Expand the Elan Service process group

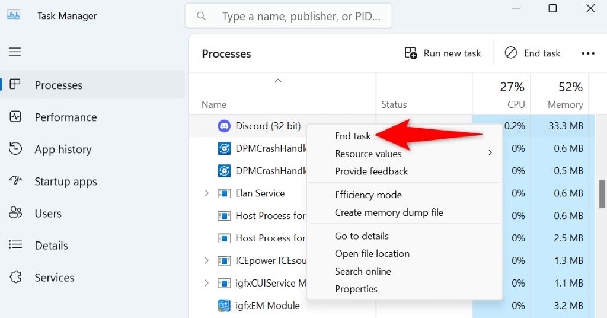pyautogui.click(x=206, y=193)
